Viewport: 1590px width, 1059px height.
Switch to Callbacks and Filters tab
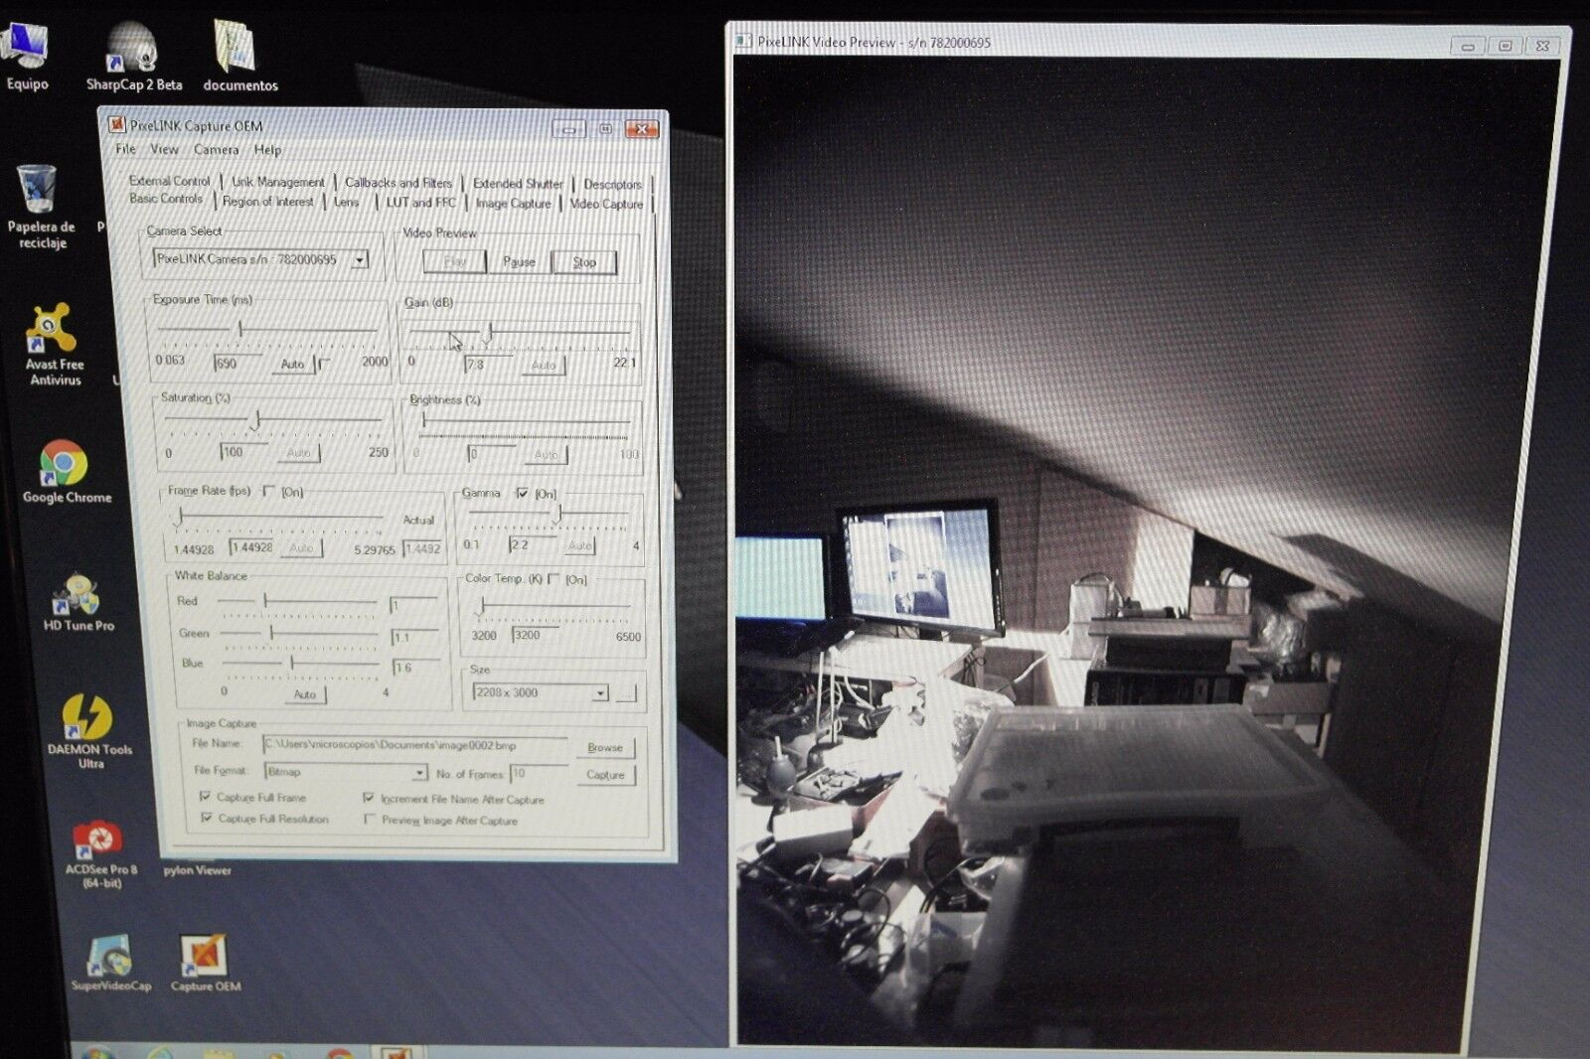point(397,183)
